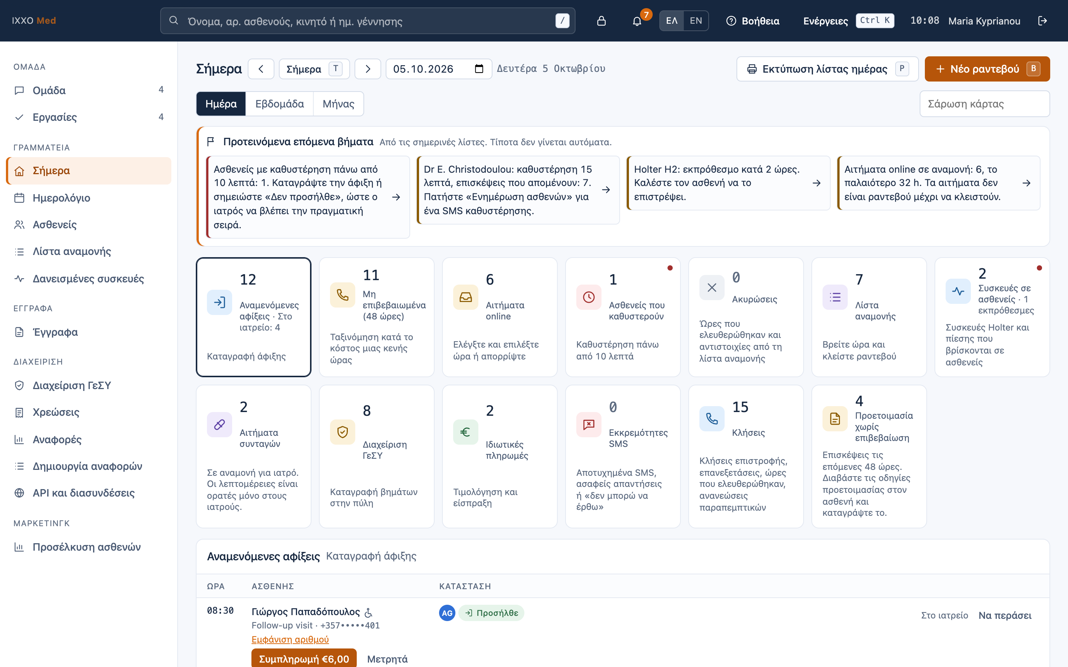Open Χρεώσεις in the sidebar
The height and width of the screenshot is (667, 1068).
pyautogui.click(x=89, y=412)
